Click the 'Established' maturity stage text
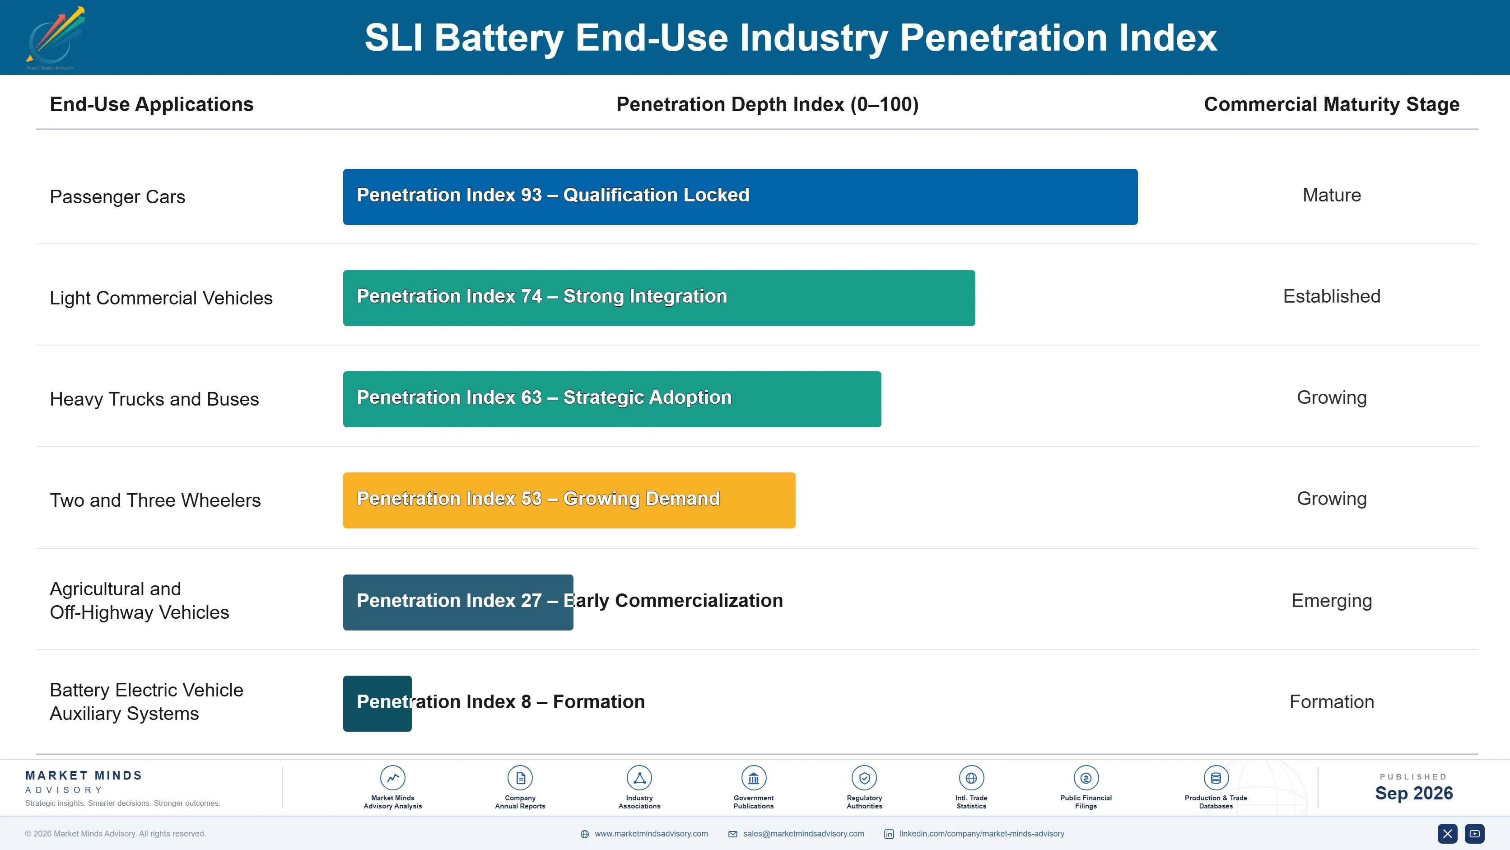This screenshot has height=850, width=1510. [1332, 296]
